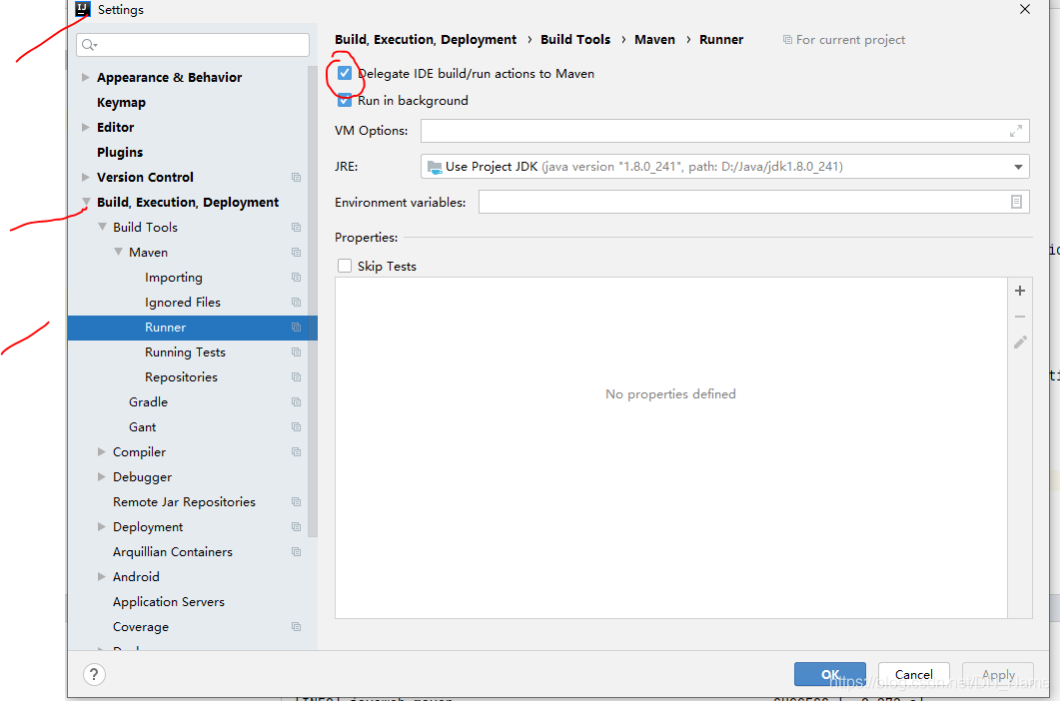Image resolution: width=1060 pixels, height=701 pixels.
Task: Remove property using the minus icon
Action: tap(1020, 317)
